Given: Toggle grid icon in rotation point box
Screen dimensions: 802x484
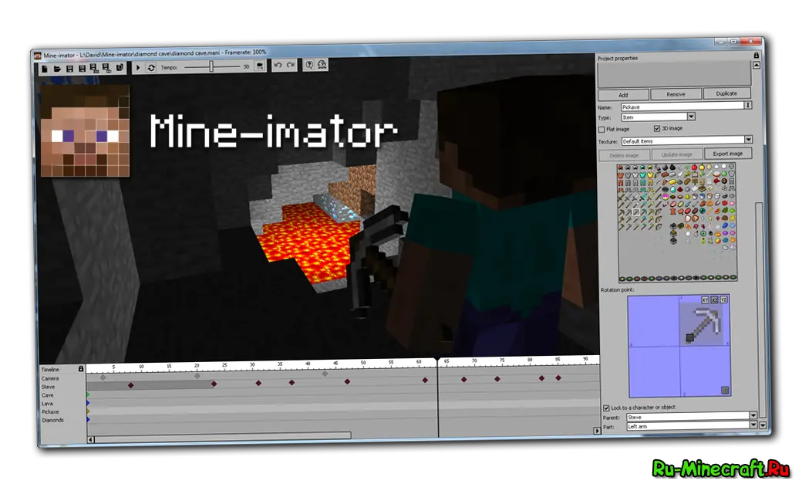Looking at the screenshot, I should coord(725,391).
